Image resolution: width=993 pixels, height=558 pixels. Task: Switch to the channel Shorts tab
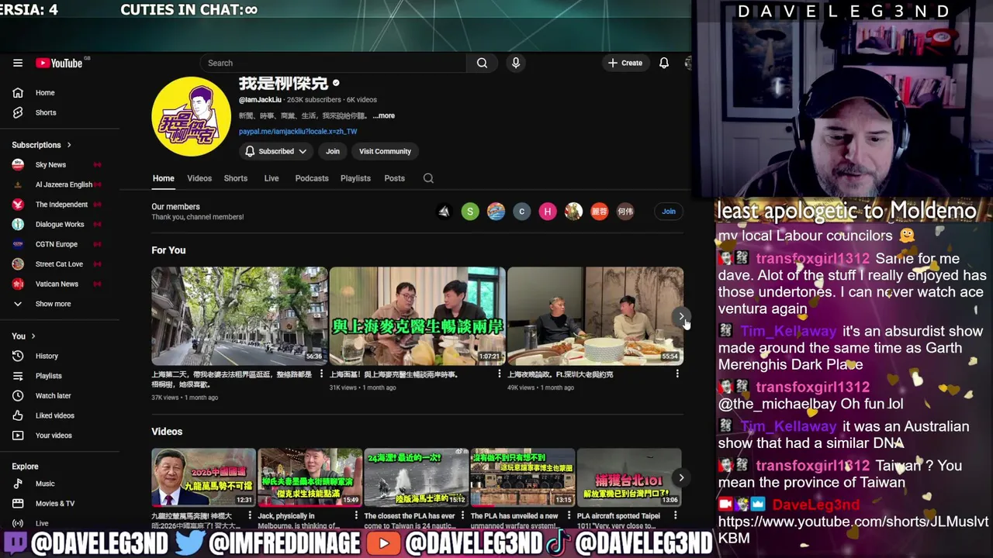(x=236, y=178)
